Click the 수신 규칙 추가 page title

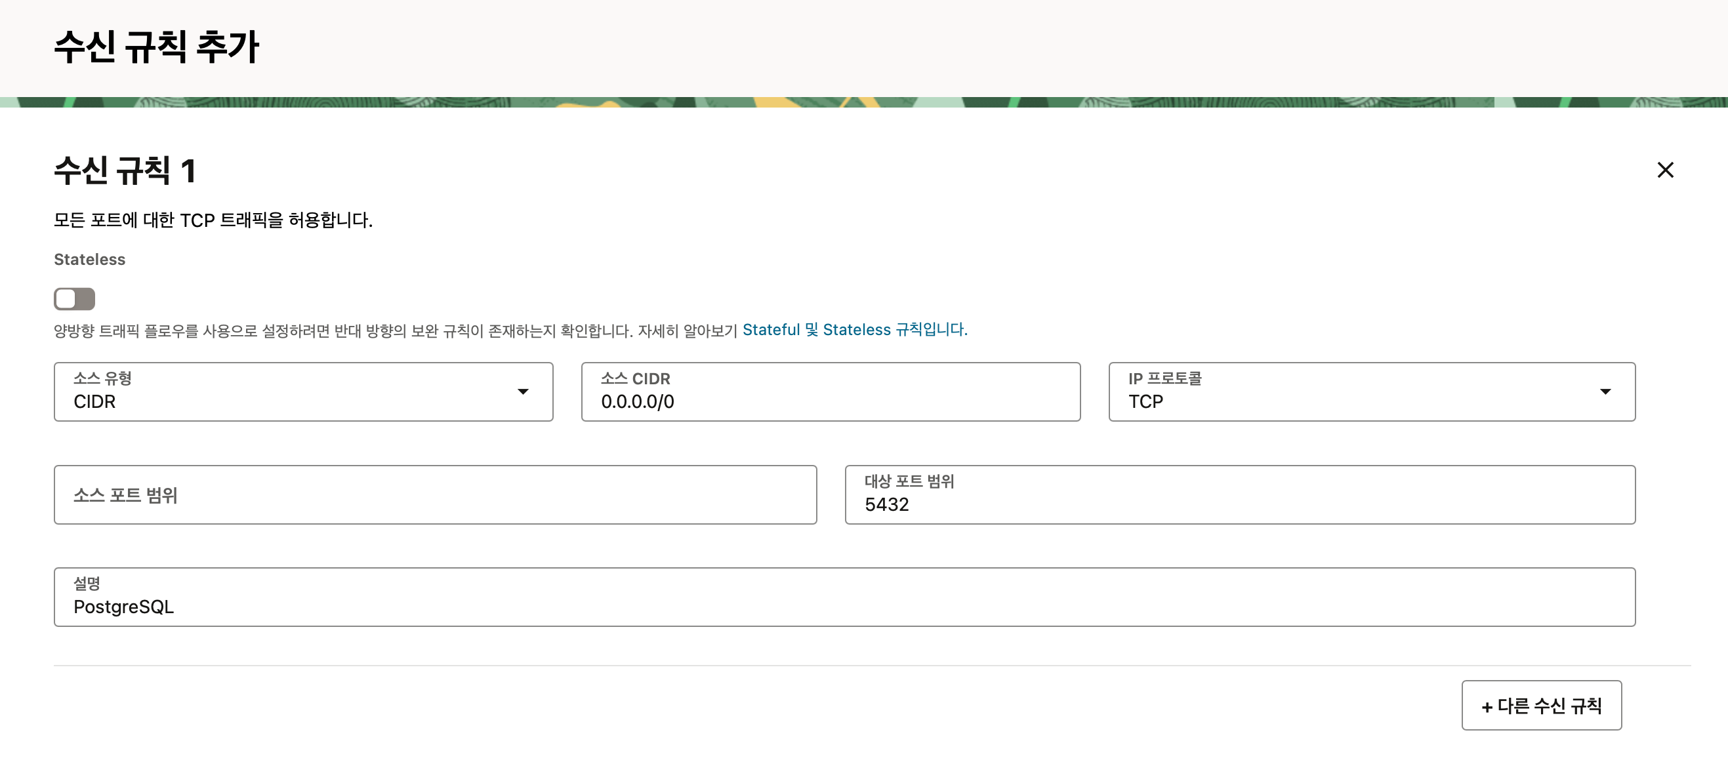[156, 47]
